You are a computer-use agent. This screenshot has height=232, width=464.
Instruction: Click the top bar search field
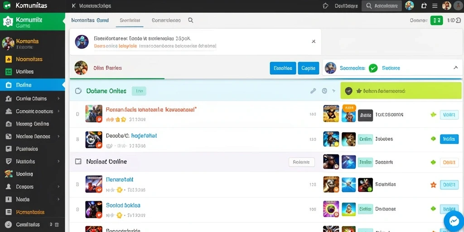382,5
